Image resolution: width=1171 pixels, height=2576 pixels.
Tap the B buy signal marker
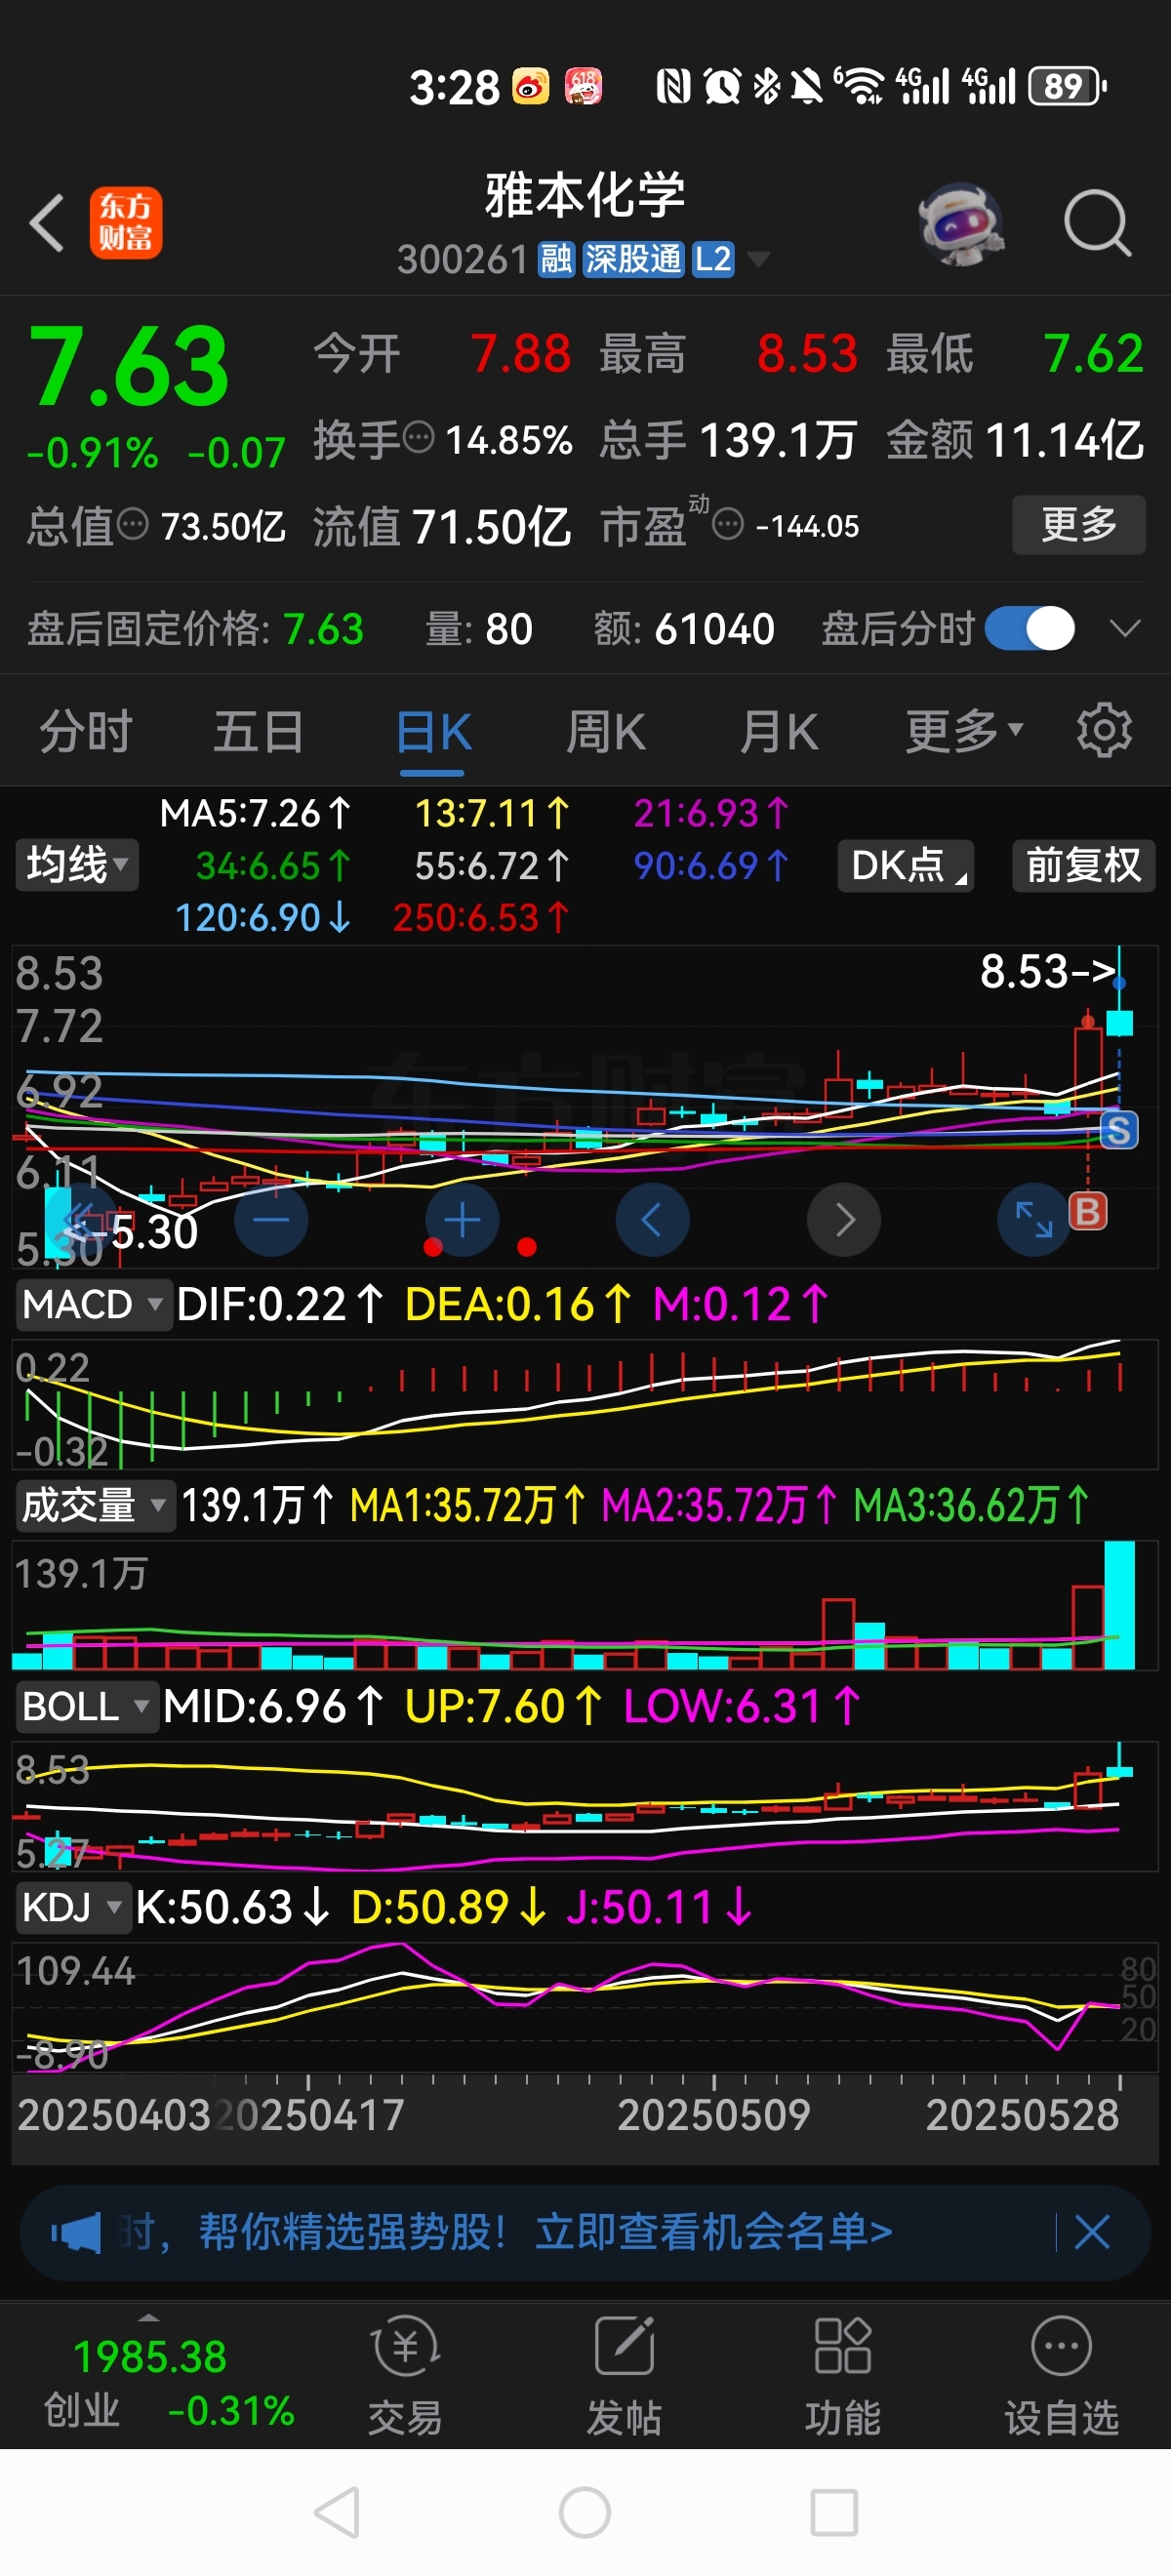(x=1088, y=1211)
